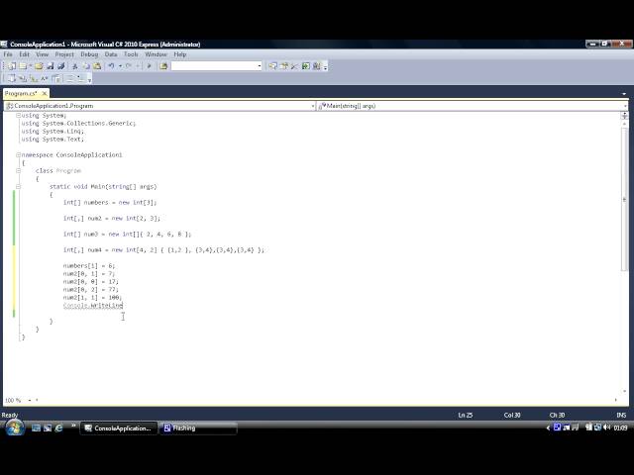634x475 pixels.
Task: Open the Text Editor toolbar options arrow
Action: [89, 79]
